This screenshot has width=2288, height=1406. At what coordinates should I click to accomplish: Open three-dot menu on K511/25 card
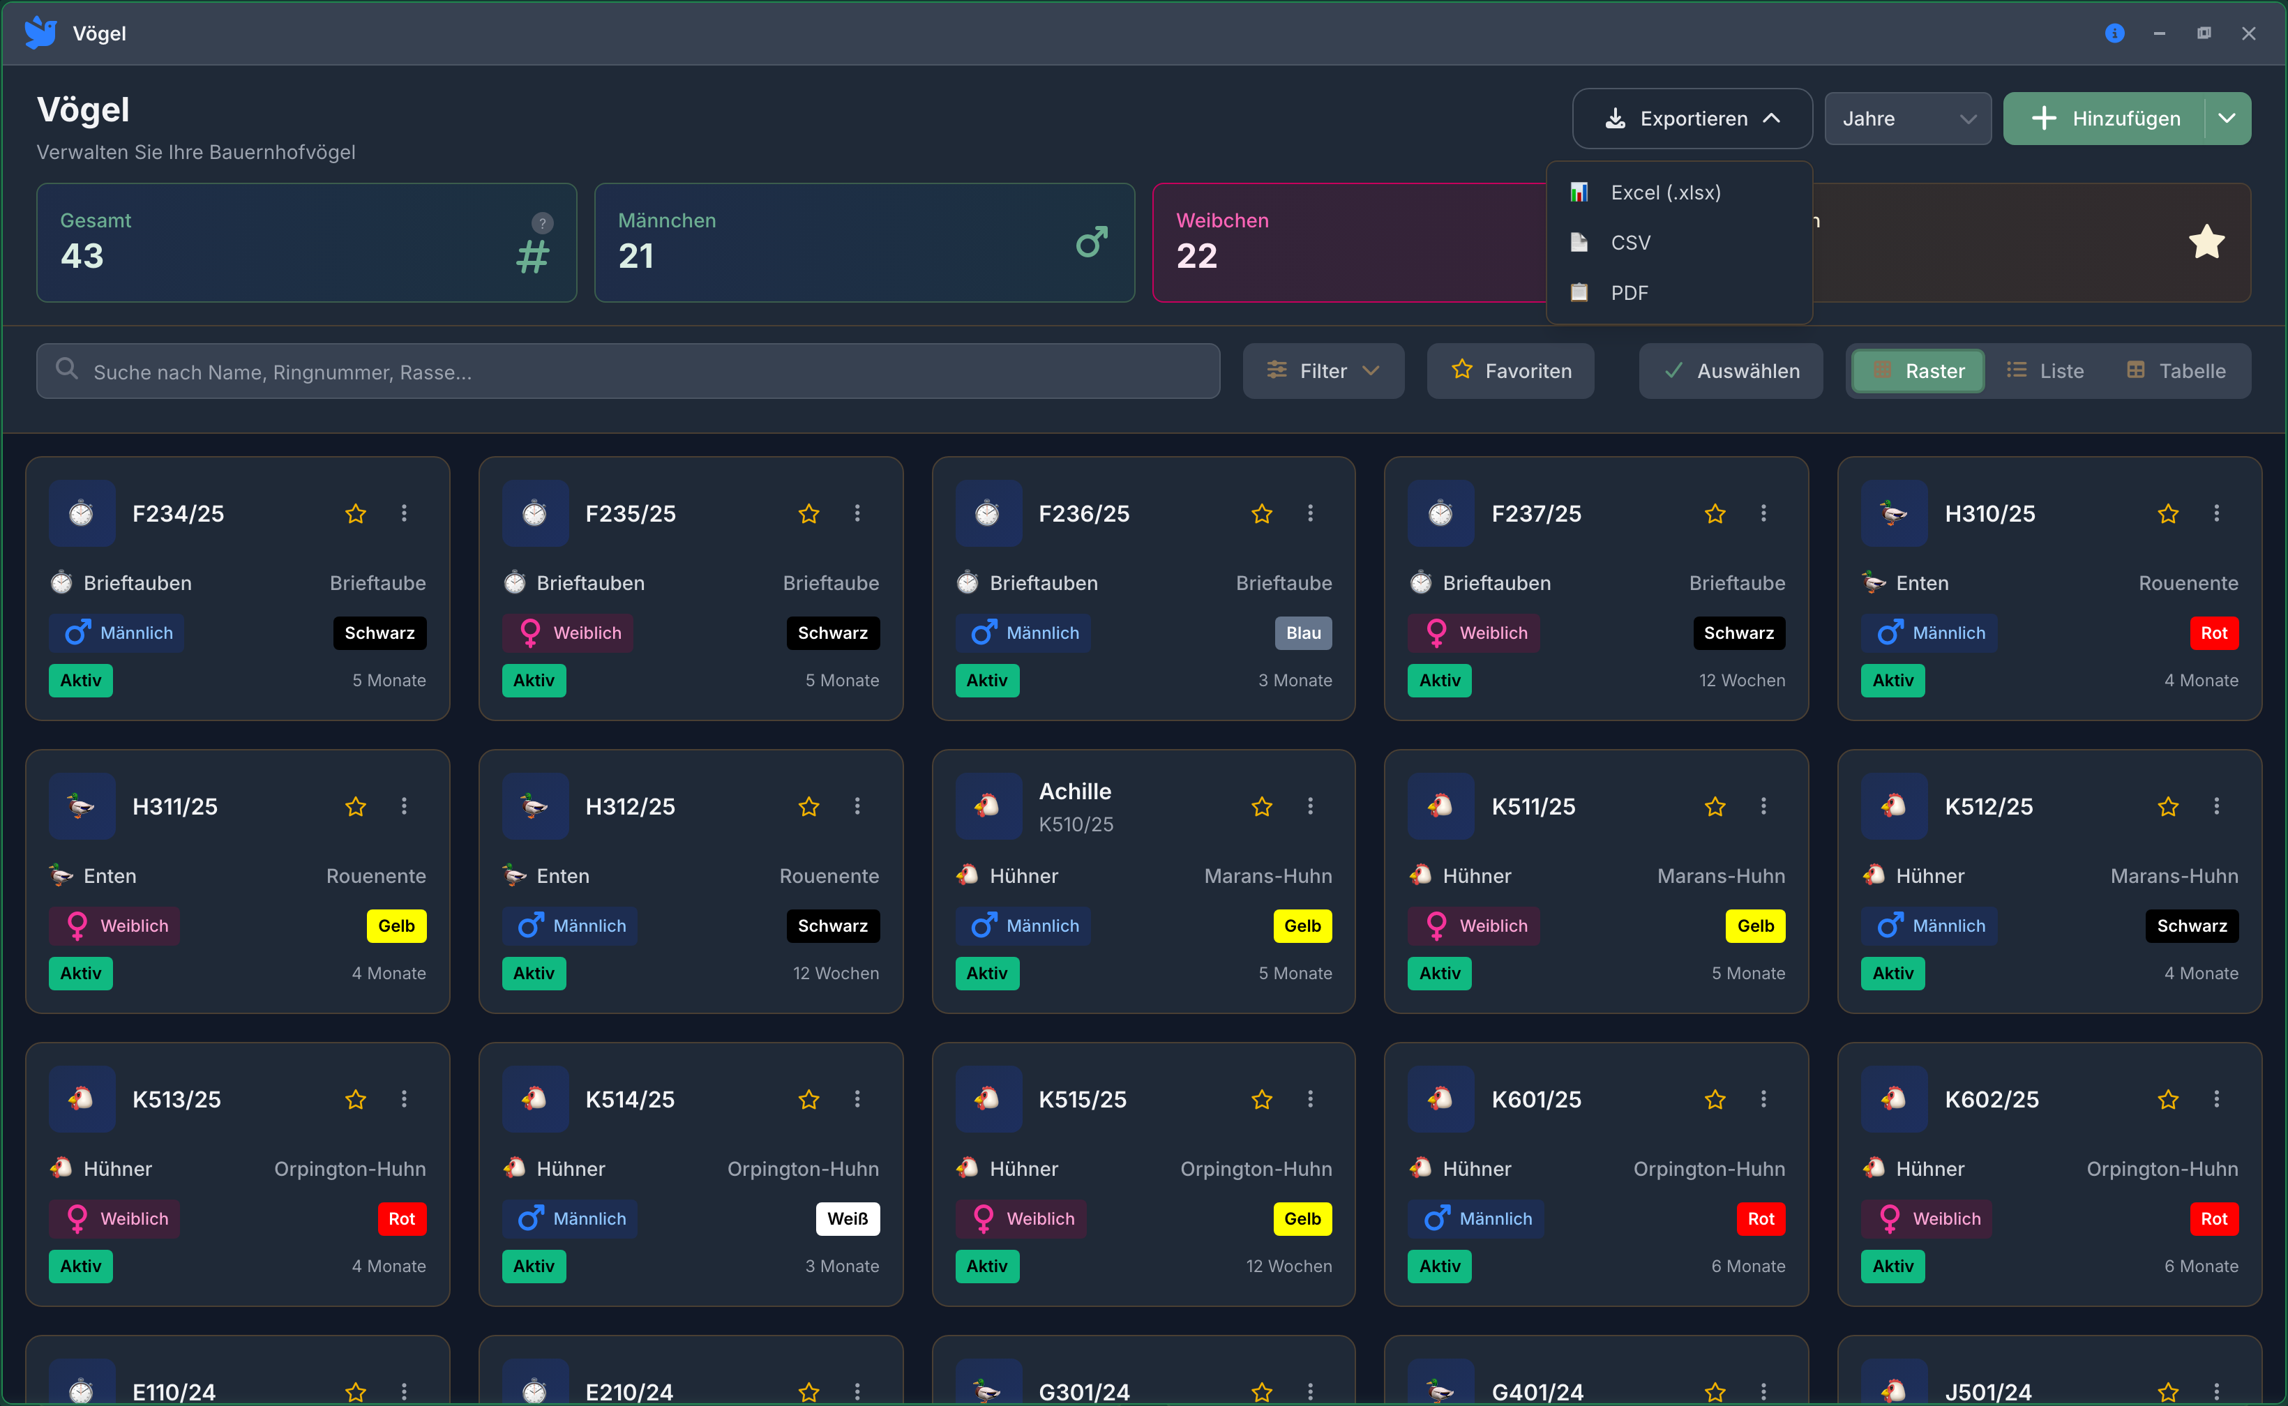[x=1763, y=806]
